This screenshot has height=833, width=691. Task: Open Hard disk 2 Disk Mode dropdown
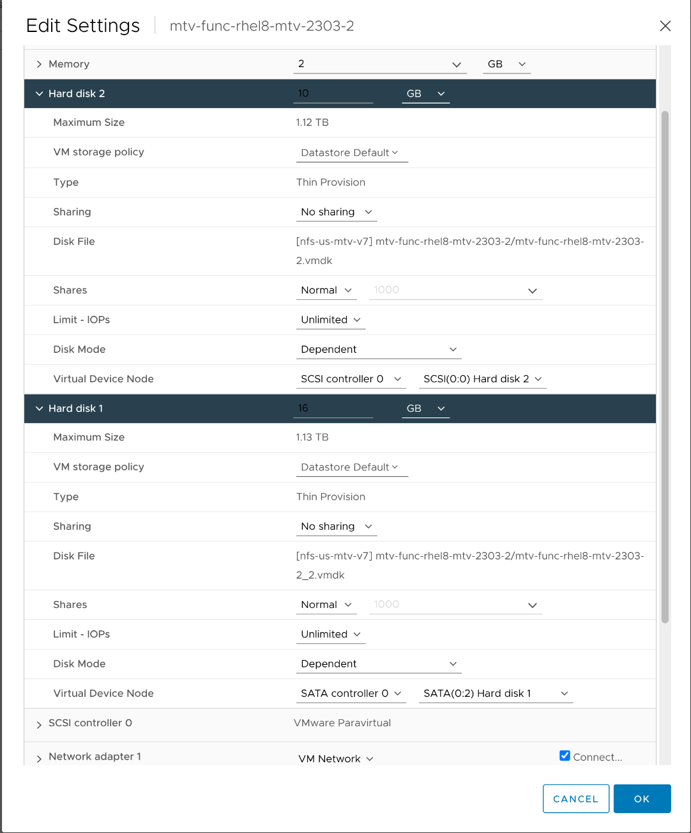378,350
